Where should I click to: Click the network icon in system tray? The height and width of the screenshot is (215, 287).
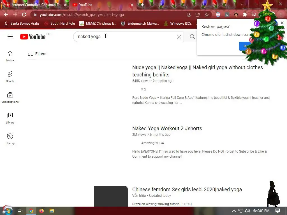coord(241,211)
